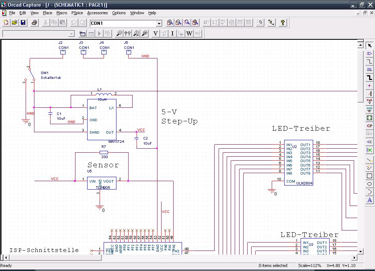Expand the empty simulation profile dropdown

coord(71,34)
